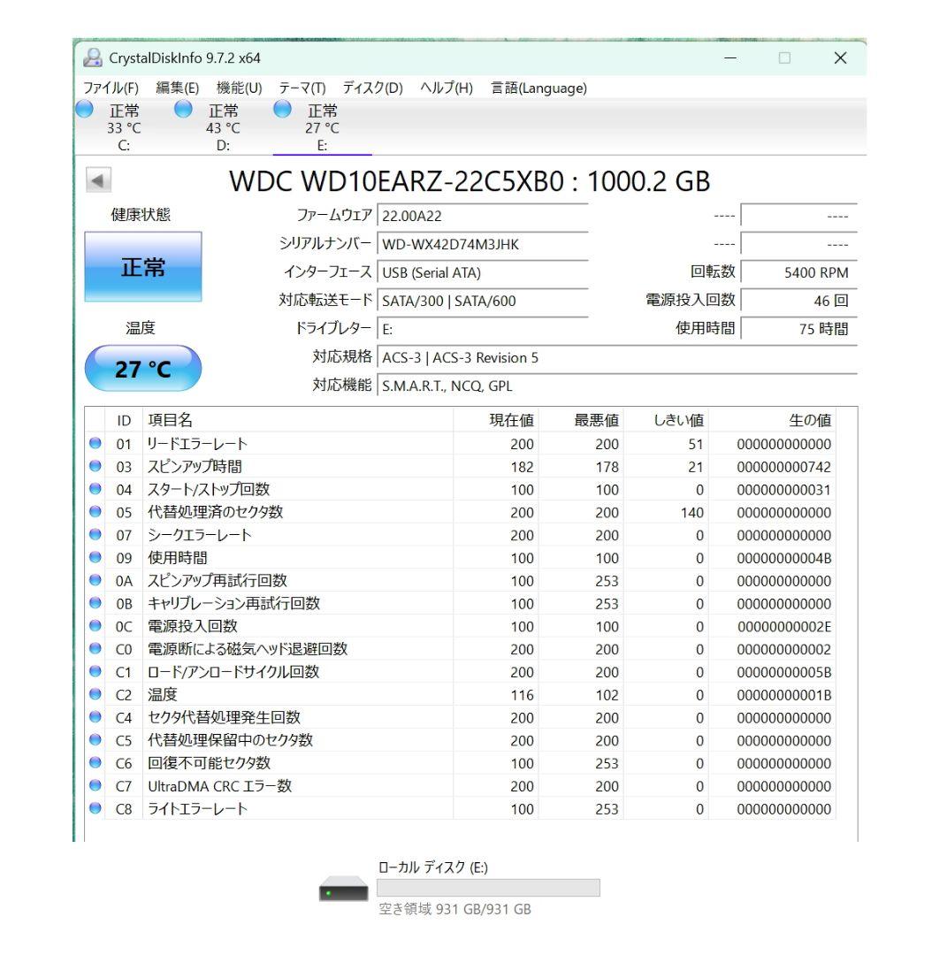Click the 生の値 column header
The image size is (947, 955).
pos(772,420)
